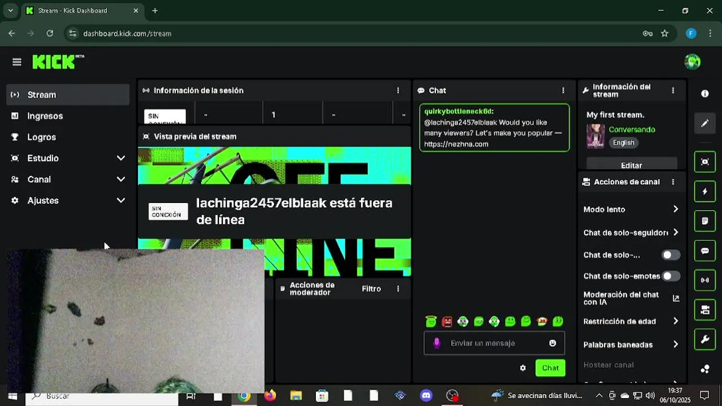This screenshot has height=406, width=722.
Task: Open Chat de solo-seguidores settings
Action: click(x=632, y=232)
